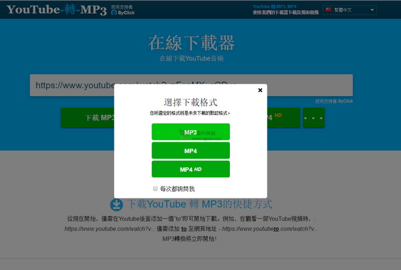Toggle the 每次都詢問我 checkbox

(x=156, y=189)
